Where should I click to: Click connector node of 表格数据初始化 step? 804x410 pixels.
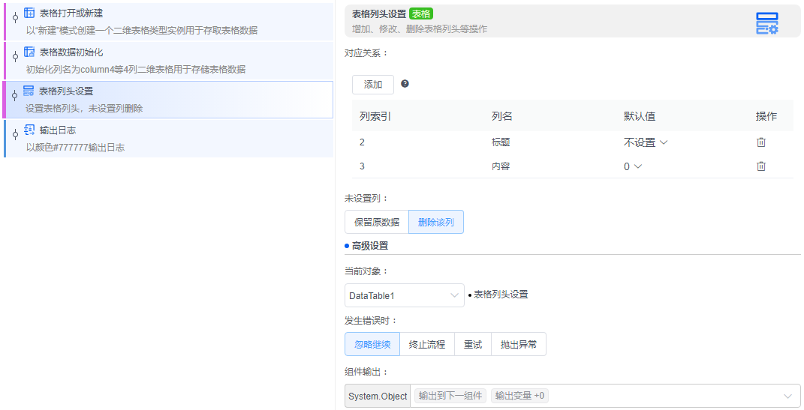coord(15,57)
